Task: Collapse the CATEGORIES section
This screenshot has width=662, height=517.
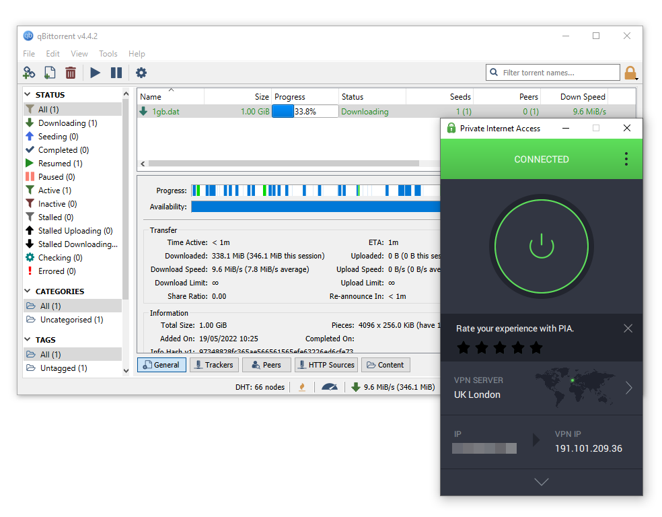Action: [x=28, y=291]
